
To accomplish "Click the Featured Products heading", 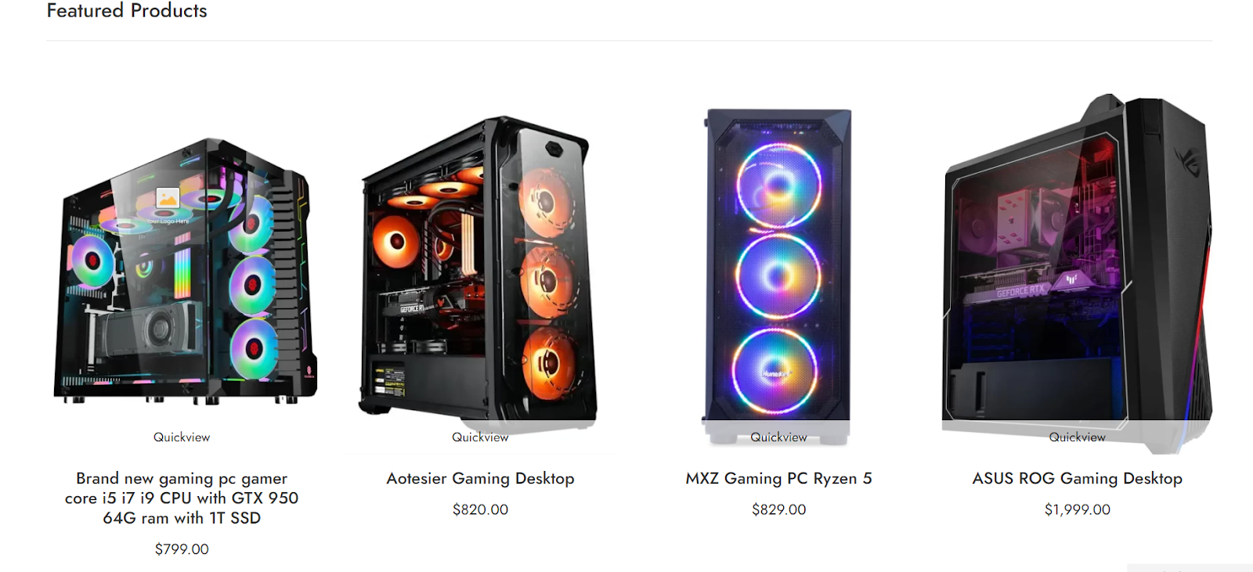I will pyautogui.click(x=127, y=11).
